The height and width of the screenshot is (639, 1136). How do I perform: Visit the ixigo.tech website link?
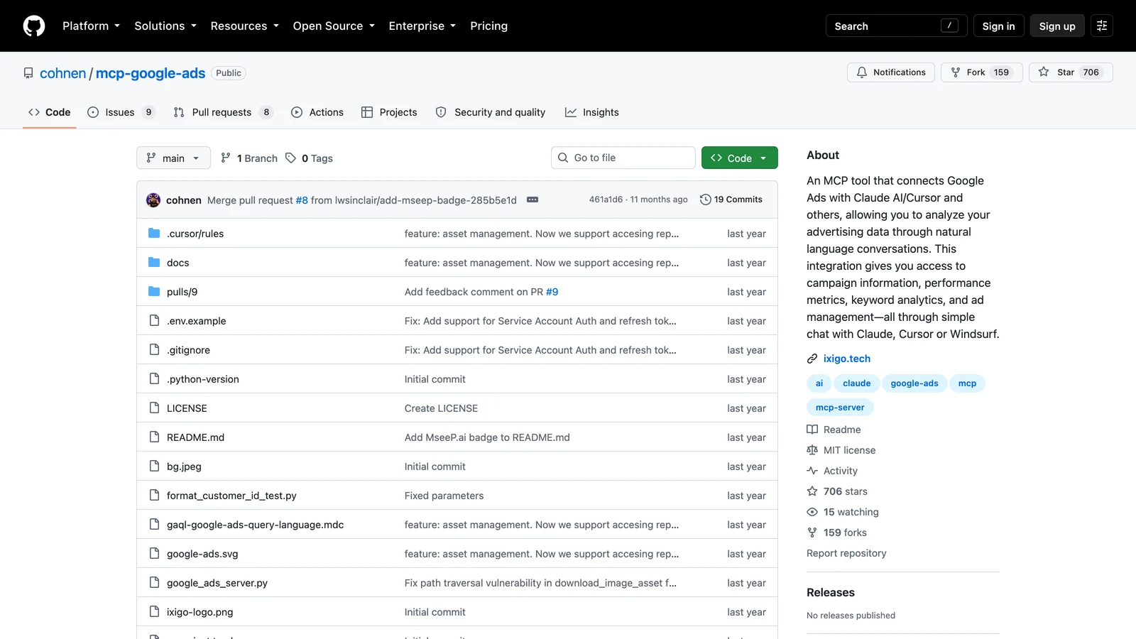pyautogui.click(x=846, y=359)
